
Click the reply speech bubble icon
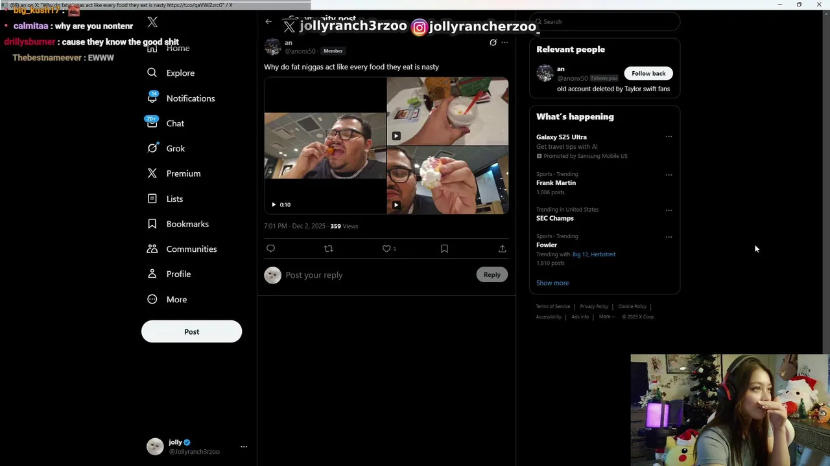[x=270, y=249]
